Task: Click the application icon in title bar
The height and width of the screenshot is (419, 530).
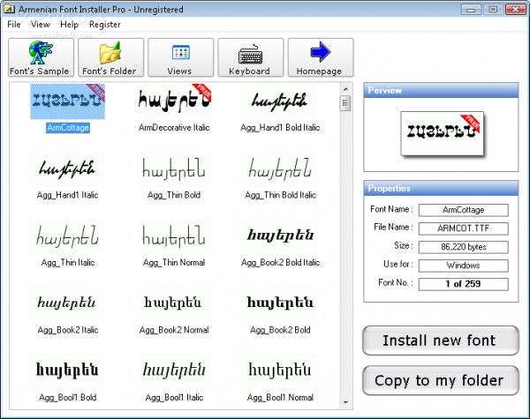Action: click(x=9, y=9)
